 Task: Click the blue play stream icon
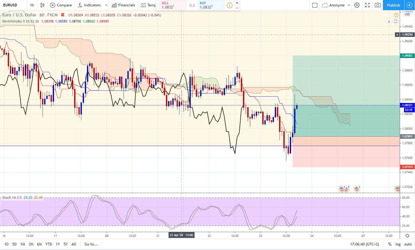click(x=409, y=5)
